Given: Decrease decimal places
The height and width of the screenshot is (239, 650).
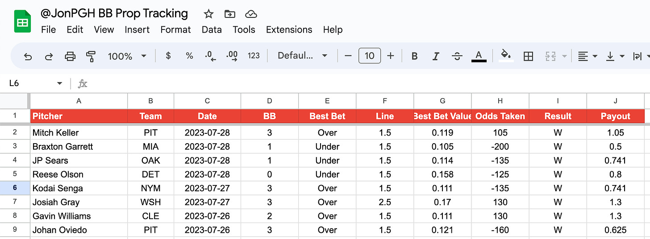Looking at the screenshot, I should click(x=210, y=56).
